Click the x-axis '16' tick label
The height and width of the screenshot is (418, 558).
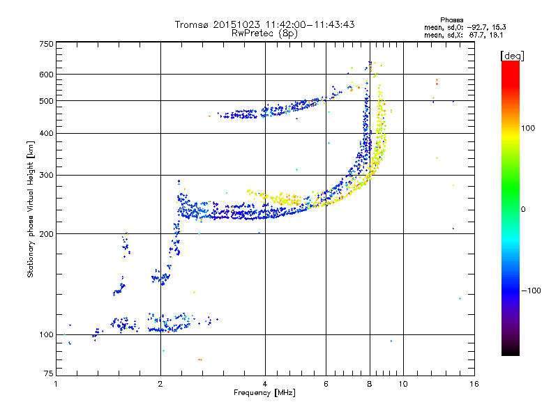tap(474, 384)
